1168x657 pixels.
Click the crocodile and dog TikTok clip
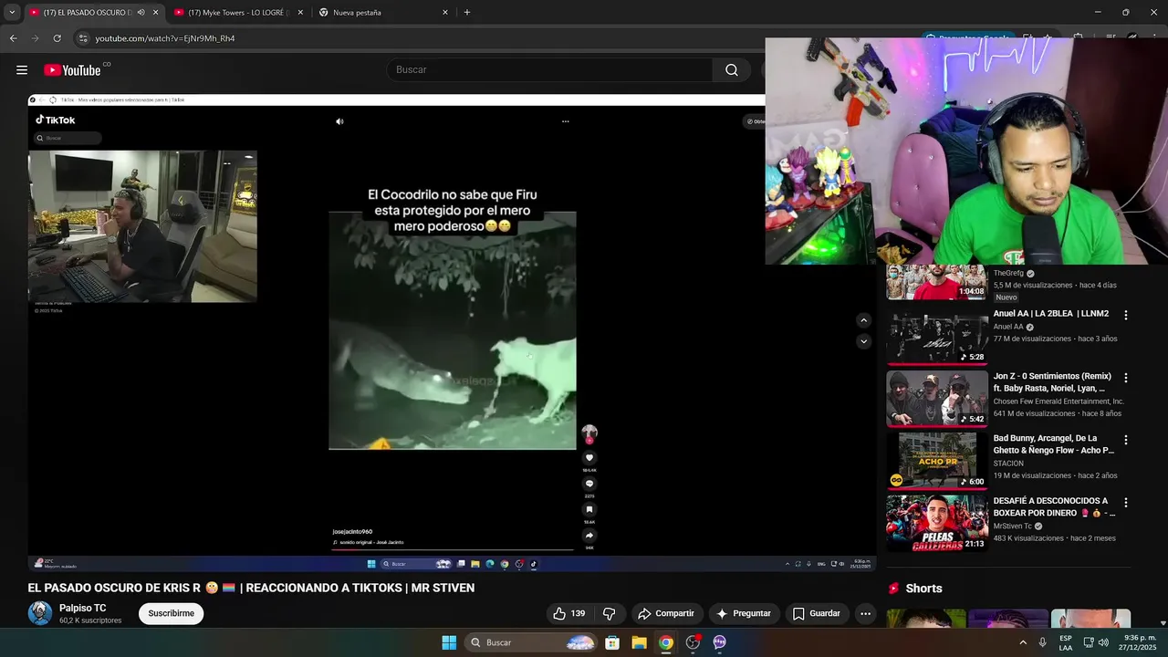[x=453, y=330]
